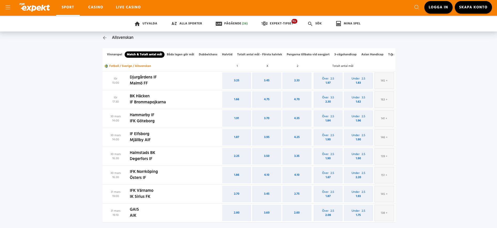
Task: Pick draw odds 3.50 for Halmstads BK match
Action: click(267, 156)
